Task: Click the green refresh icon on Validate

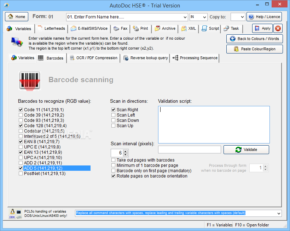Action: (x=238, y=150)
